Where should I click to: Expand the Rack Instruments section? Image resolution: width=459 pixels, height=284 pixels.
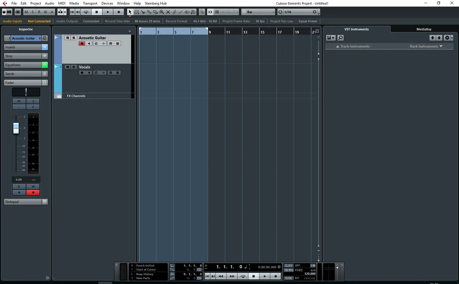point(426,46)
